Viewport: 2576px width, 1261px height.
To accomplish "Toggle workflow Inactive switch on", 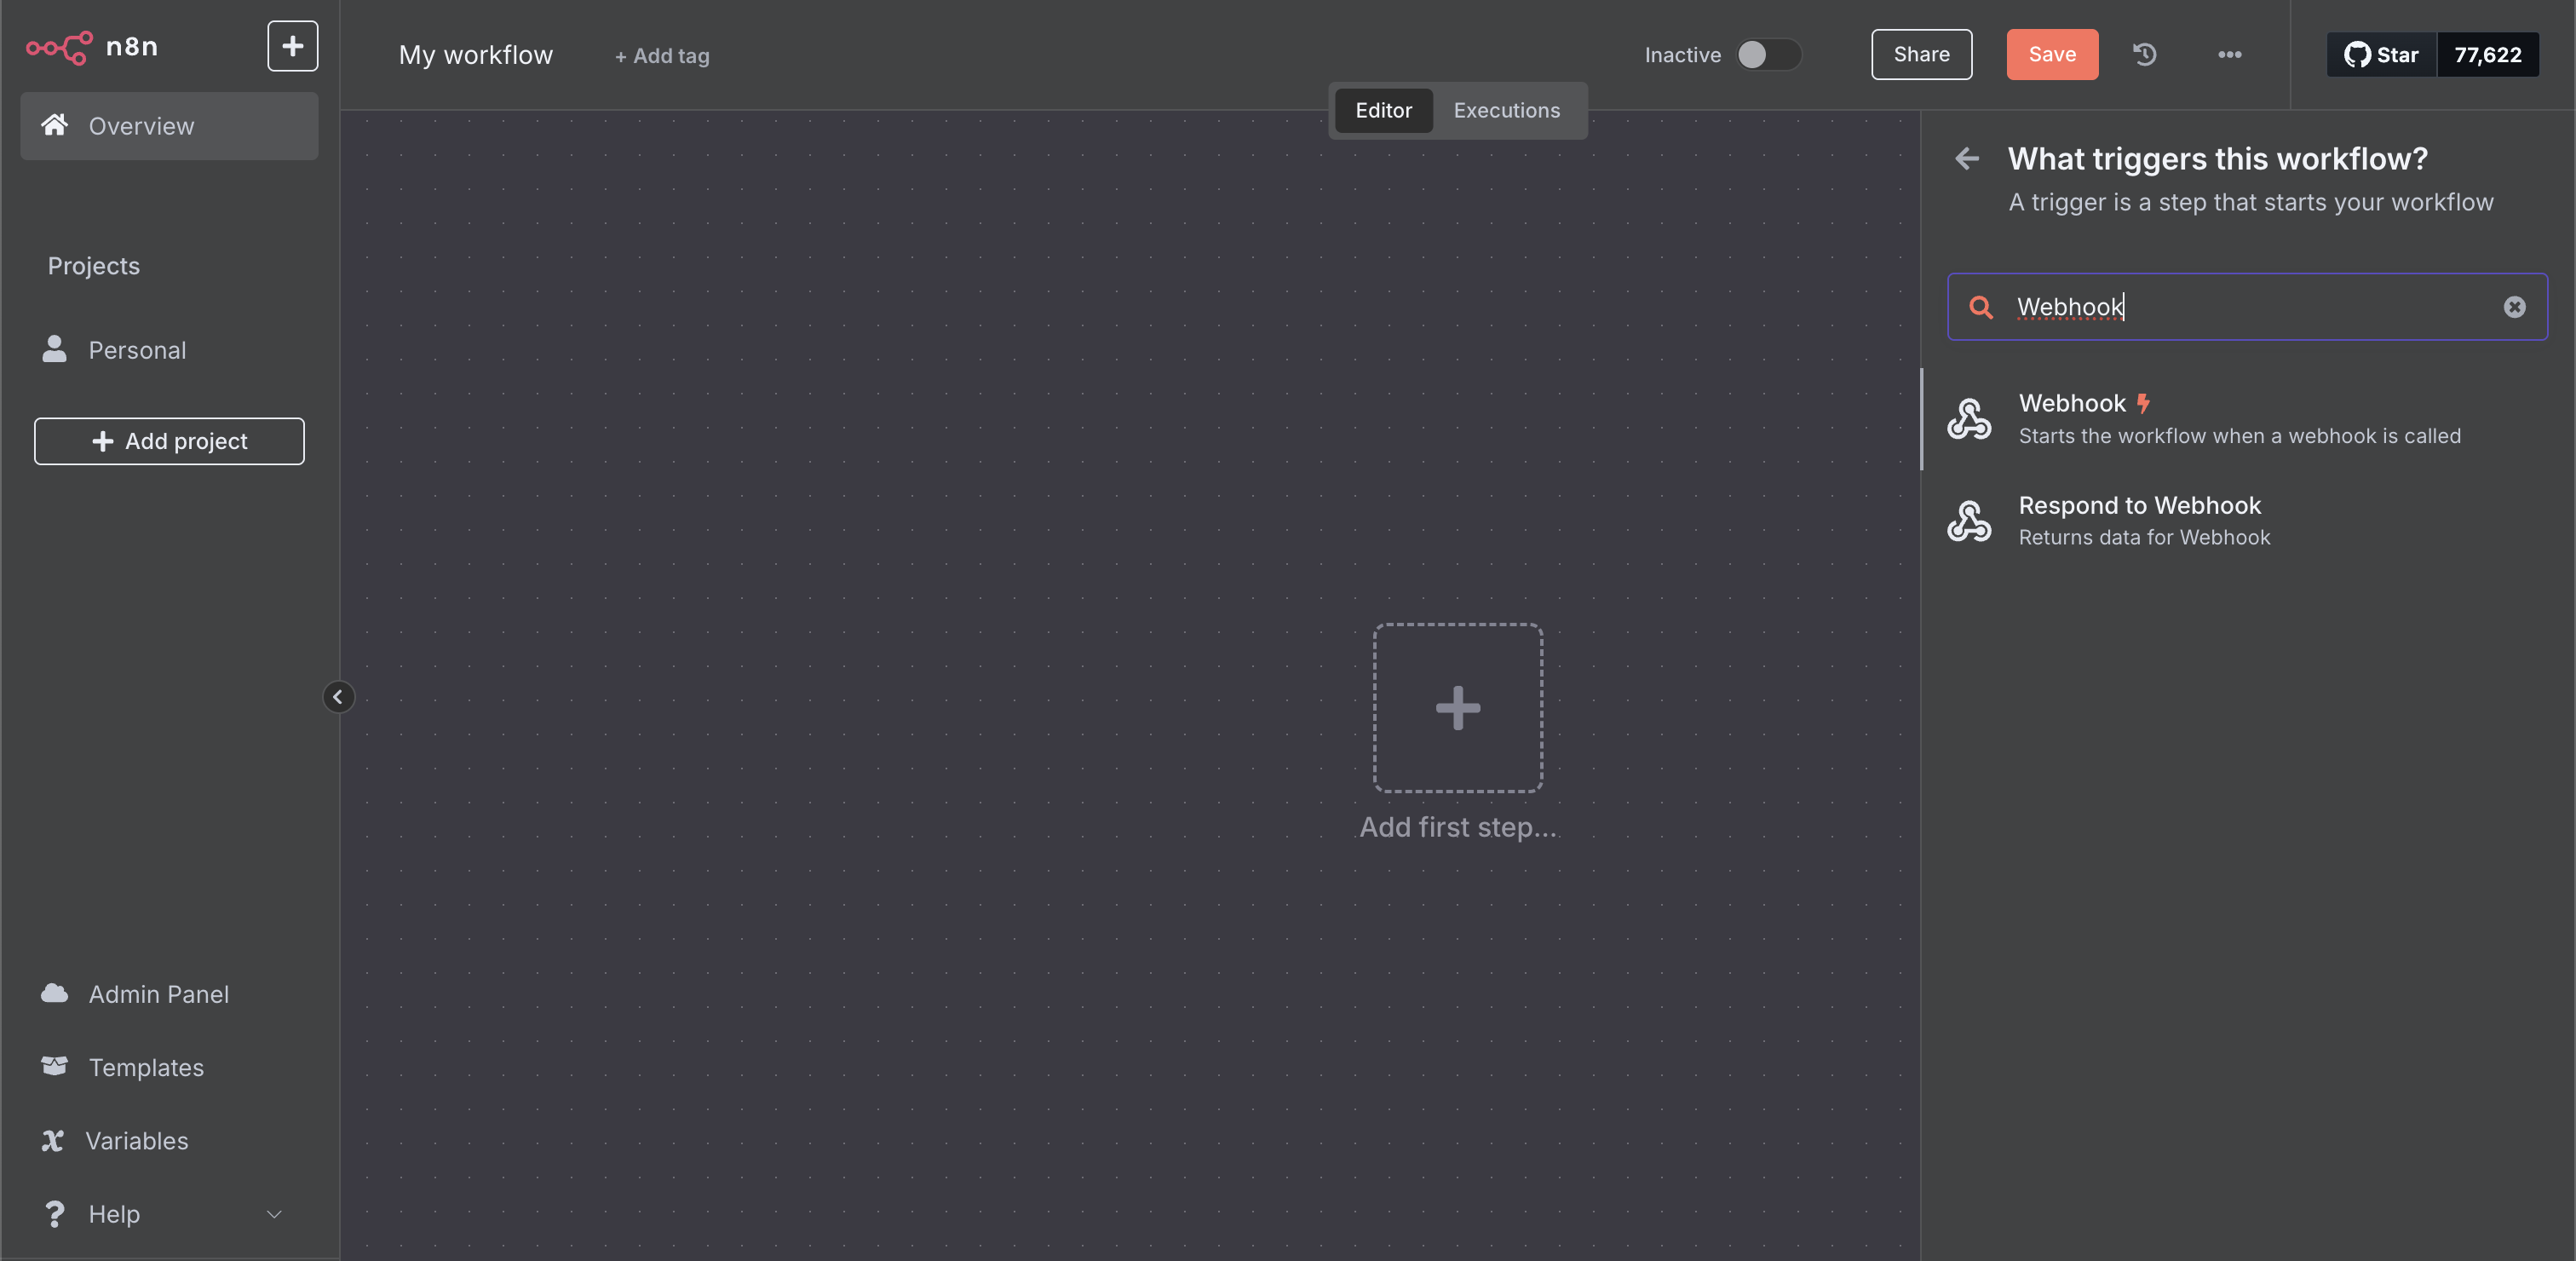I will click(1767, 55).
